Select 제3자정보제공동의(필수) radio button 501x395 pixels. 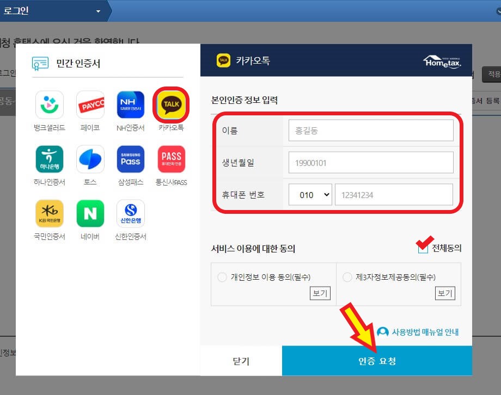click(x=347, y=277)
